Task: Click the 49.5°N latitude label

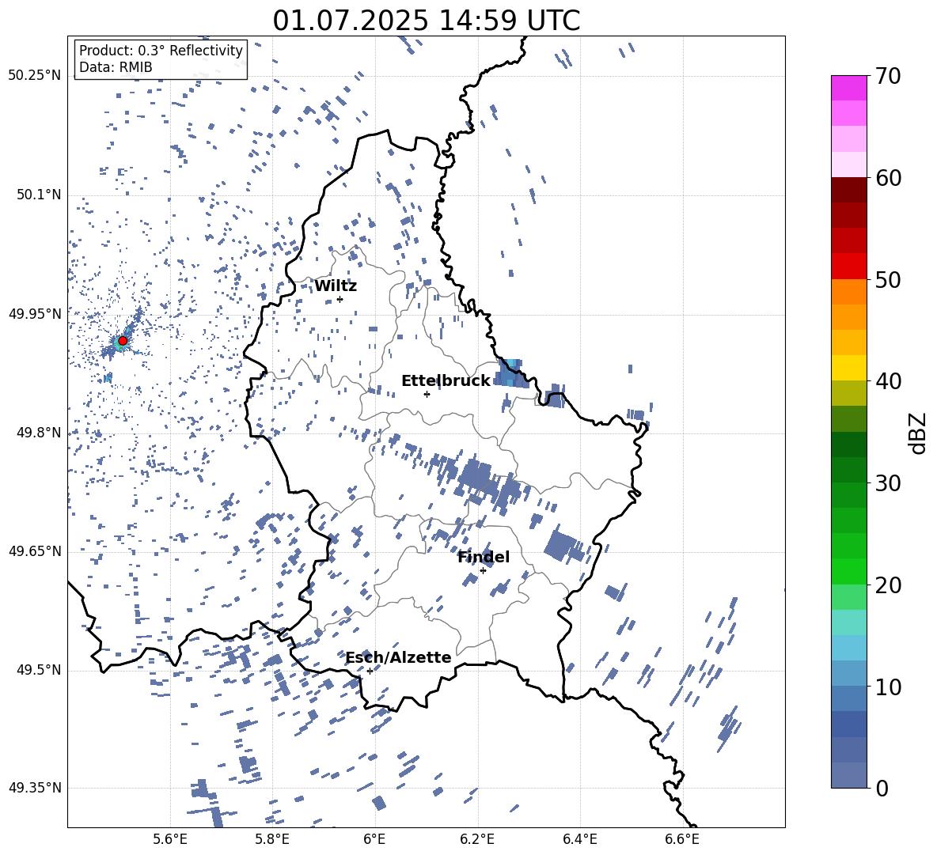Action: pos(39,670)
